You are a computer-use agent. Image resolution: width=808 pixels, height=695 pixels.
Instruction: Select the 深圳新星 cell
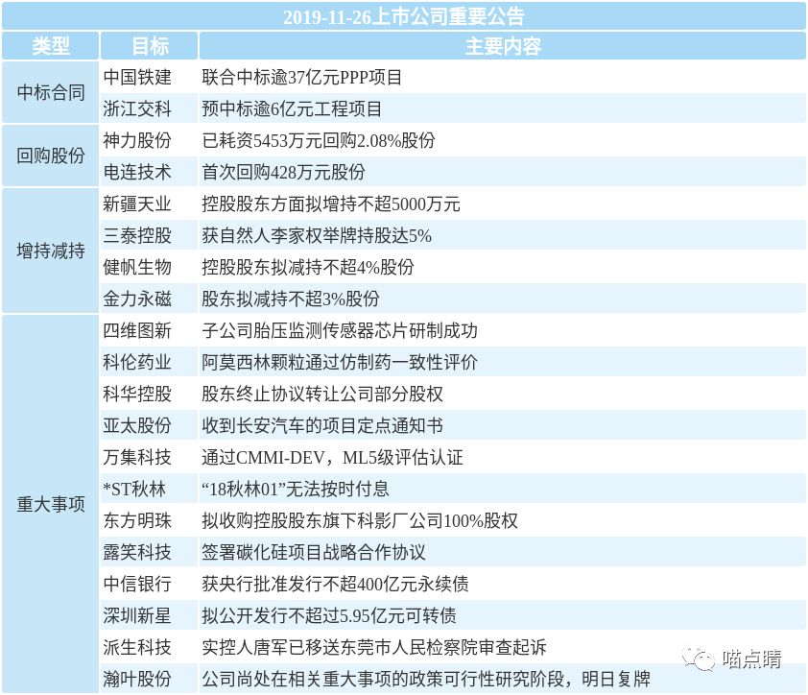(150, 615)
